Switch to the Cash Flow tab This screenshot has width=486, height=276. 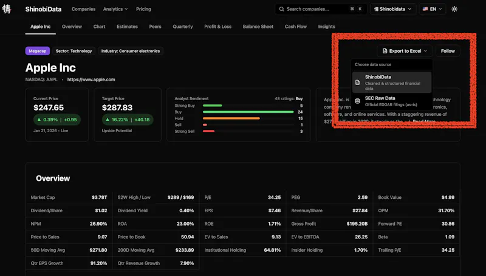pyautogui.click(x=296, y=27)
